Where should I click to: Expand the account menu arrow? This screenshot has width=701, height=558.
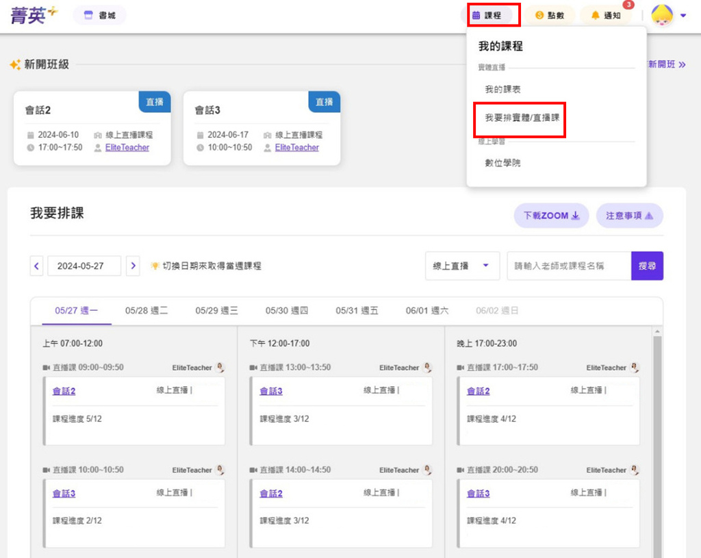tap(683, 15)
